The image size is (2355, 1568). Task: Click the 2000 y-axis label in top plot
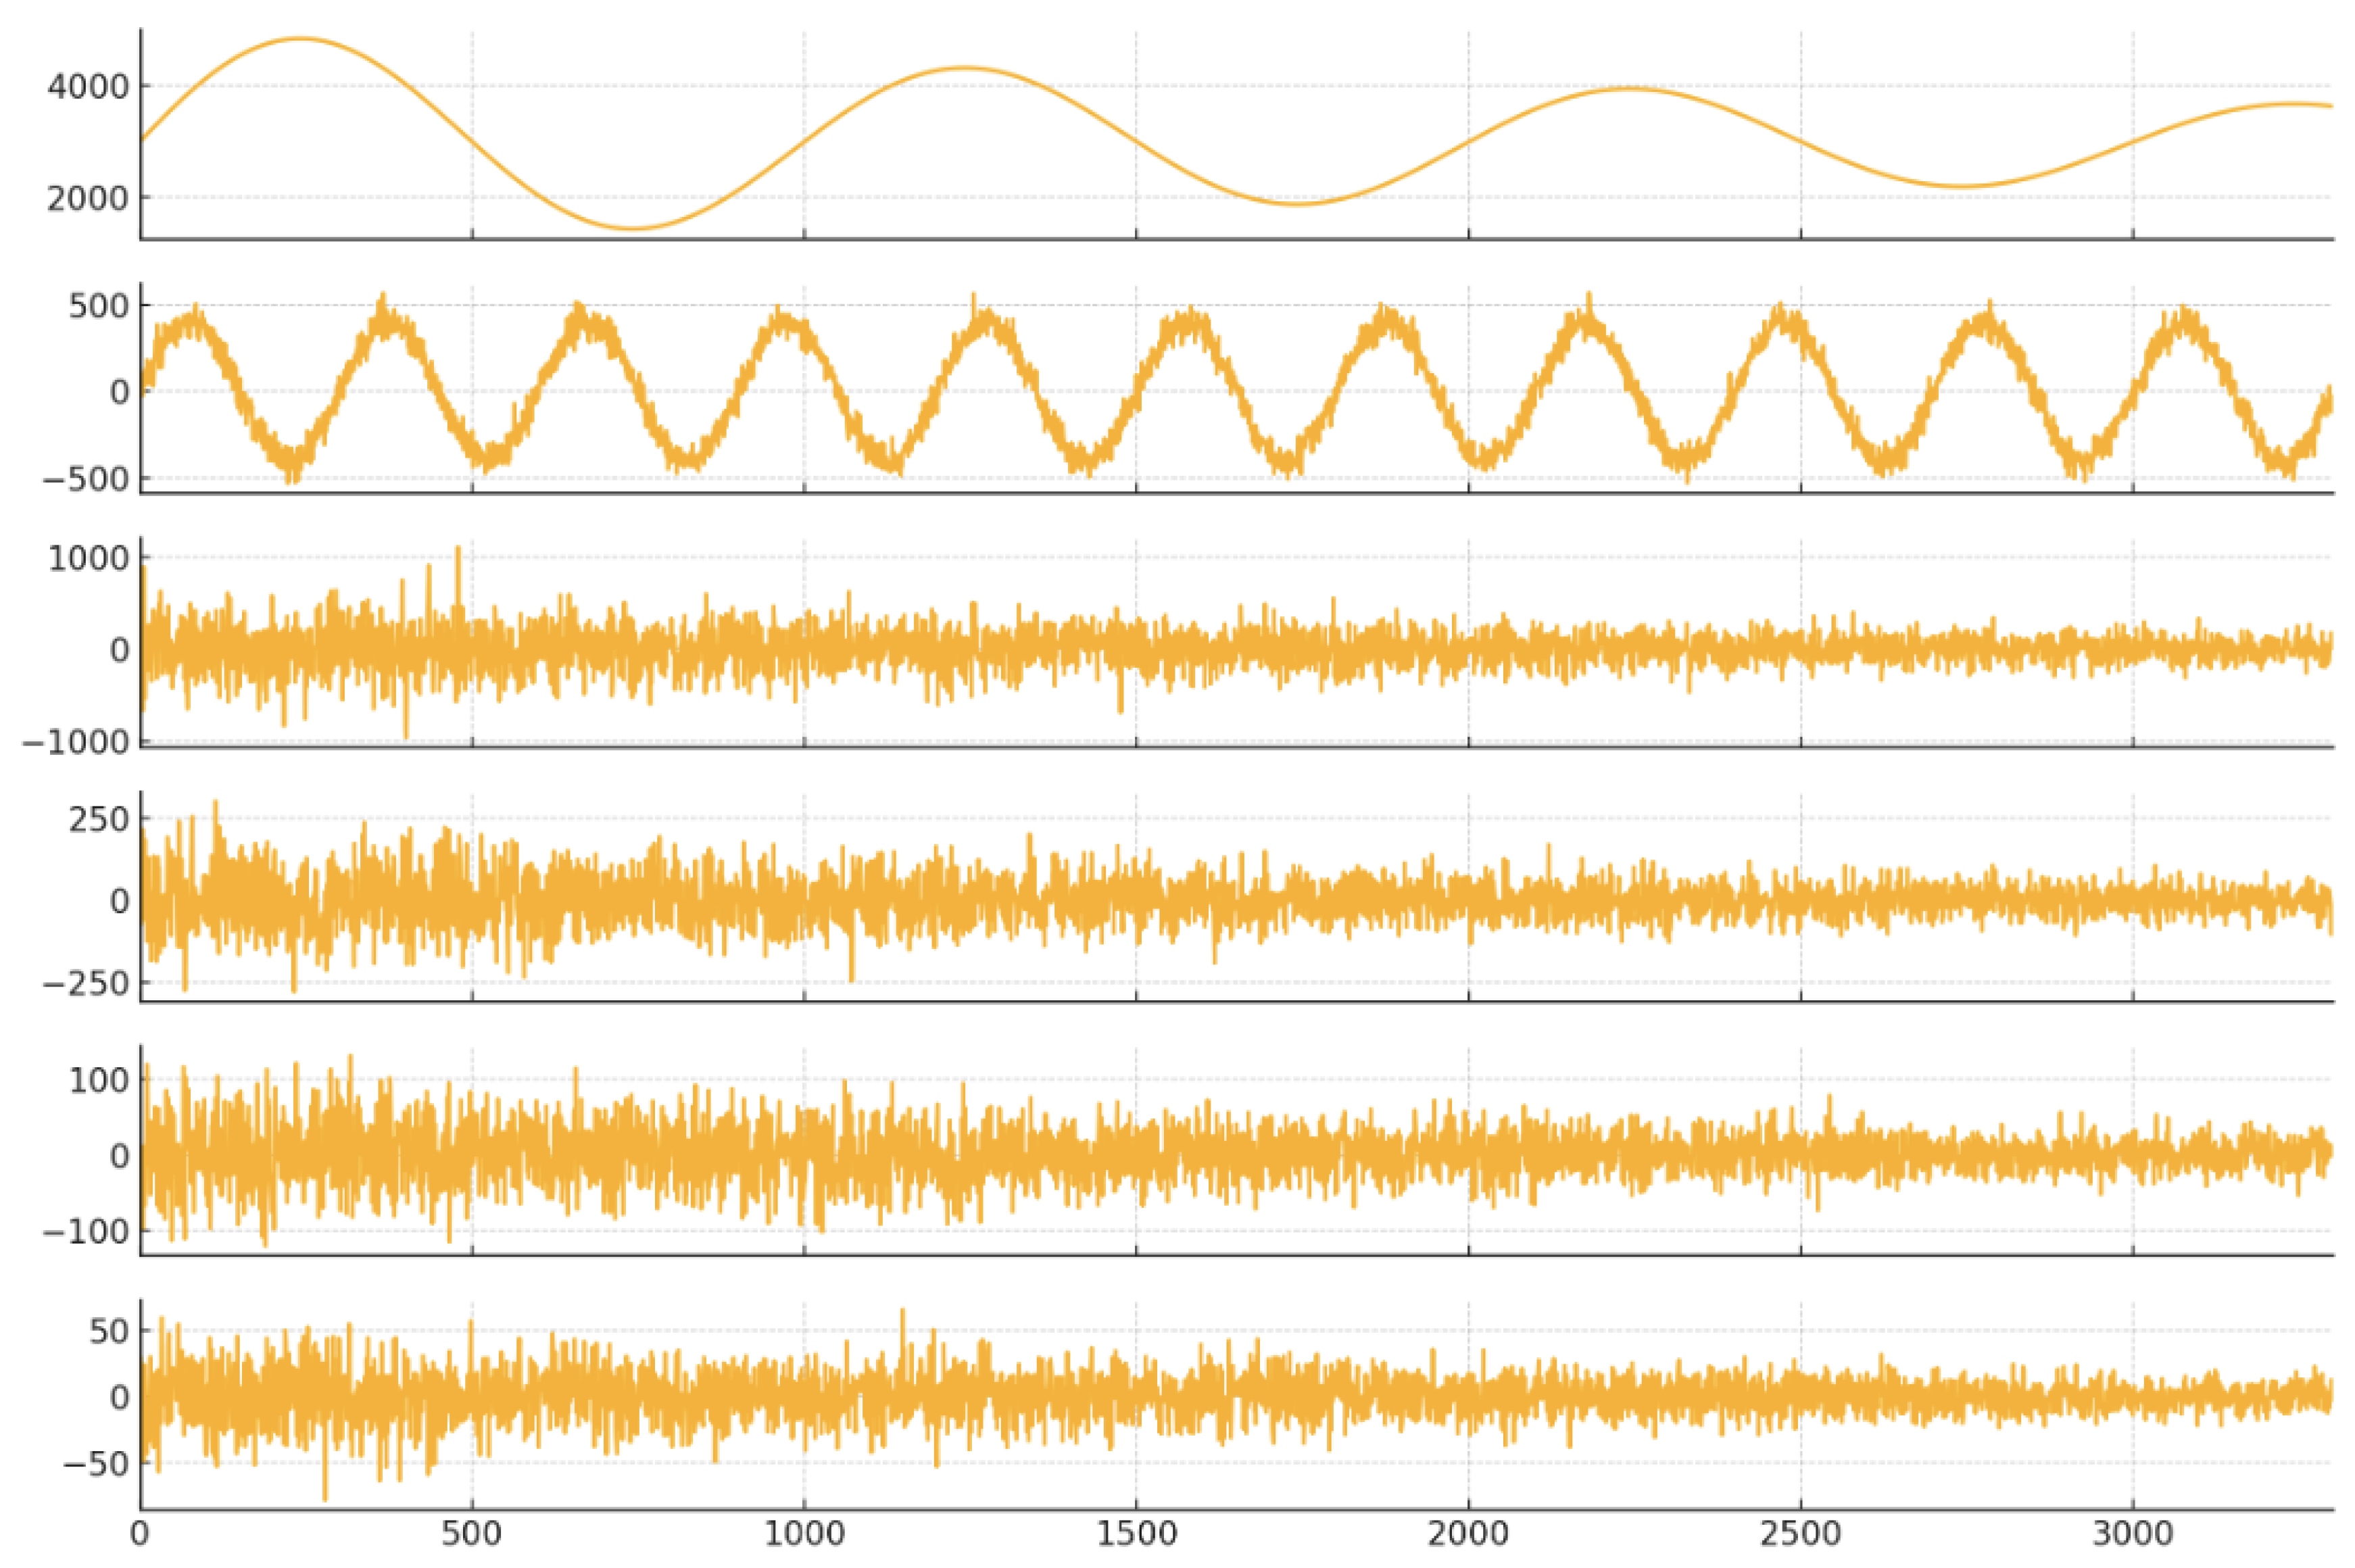pos(88,198)
